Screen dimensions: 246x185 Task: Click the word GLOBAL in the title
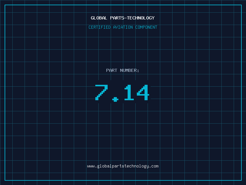[99, 18]
